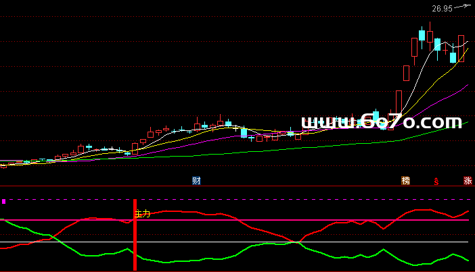Click the www.6o7o.com watermark link
Viewport: 475px width, 272px height.
(381, 121)
